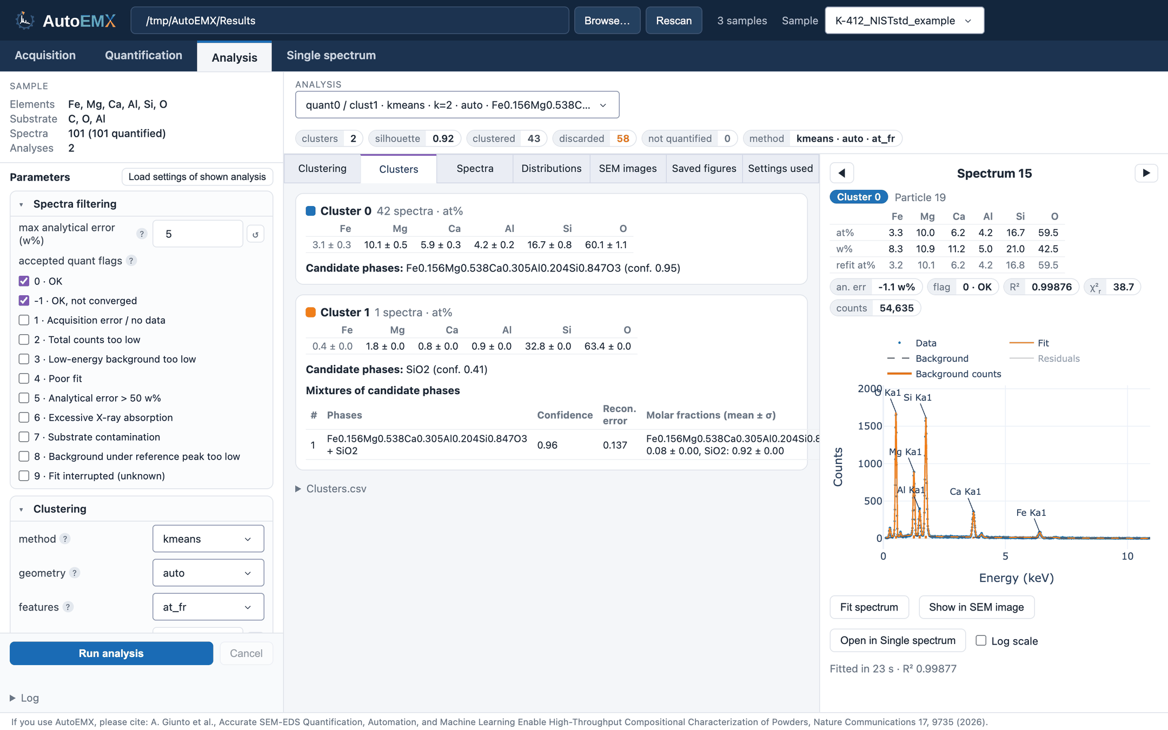Click Run analysis button
Screen dimensions: 1168x730
(111, 653)
